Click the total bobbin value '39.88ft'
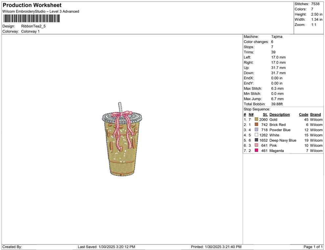This screenshot has width=325, height=250. coord(277,104)
